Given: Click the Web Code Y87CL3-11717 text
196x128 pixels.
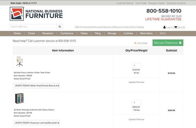Looking at the screenshot, I should tap(24, 3).
